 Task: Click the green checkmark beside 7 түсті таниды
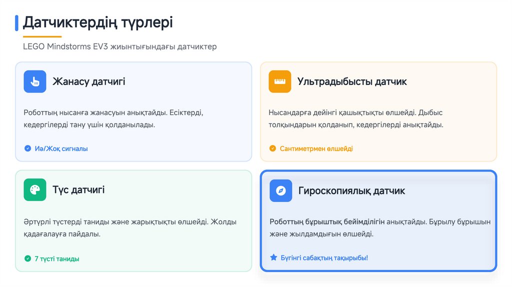pos(28,258)
